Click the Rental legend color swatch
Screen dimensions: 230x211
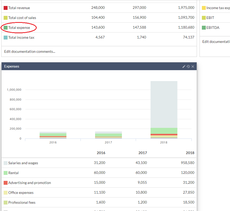[x=5, y=173]
